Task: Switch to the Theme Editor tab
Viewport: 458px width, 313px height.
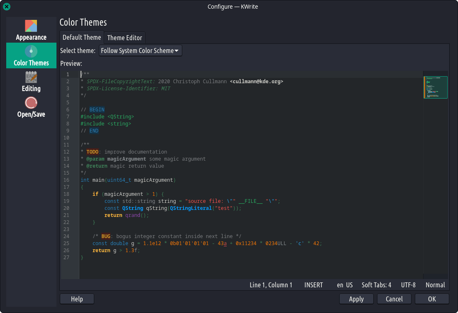Action: coord(125,38)
